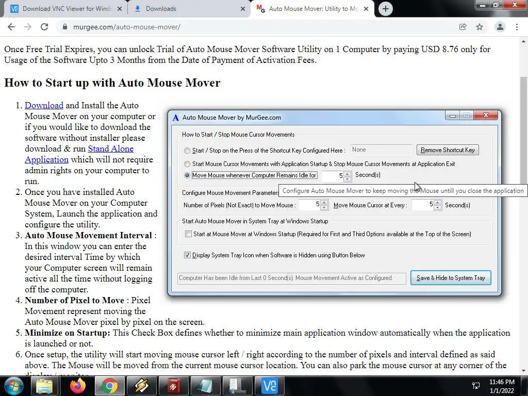This screenshot has height=396, width=528.
Task: Open the Chrome profile avatar menu
Action: tap(500, 27)
